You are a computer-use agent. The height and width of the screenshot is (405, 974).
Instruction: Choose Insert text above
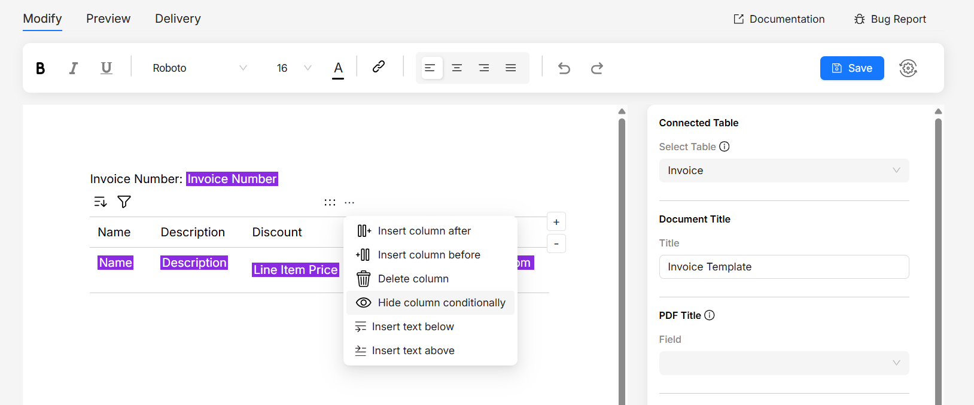[430, 351]
